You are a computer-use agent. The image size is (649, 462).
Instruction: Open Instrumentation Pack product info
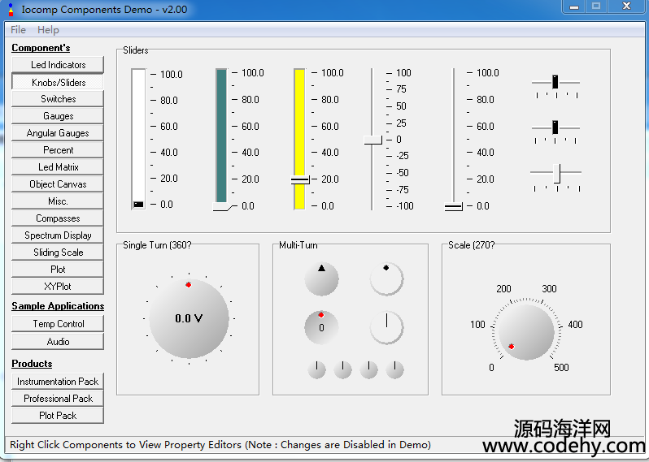(58, 382)
